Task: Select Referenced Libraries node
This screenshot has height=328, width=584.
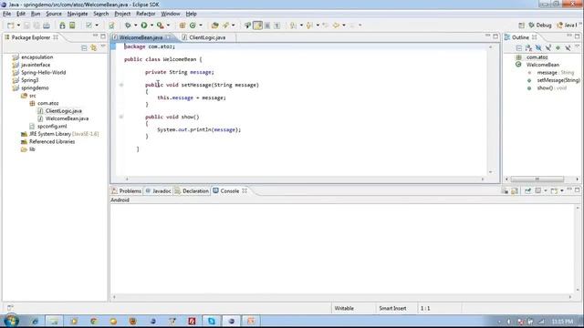Action: 52,142
